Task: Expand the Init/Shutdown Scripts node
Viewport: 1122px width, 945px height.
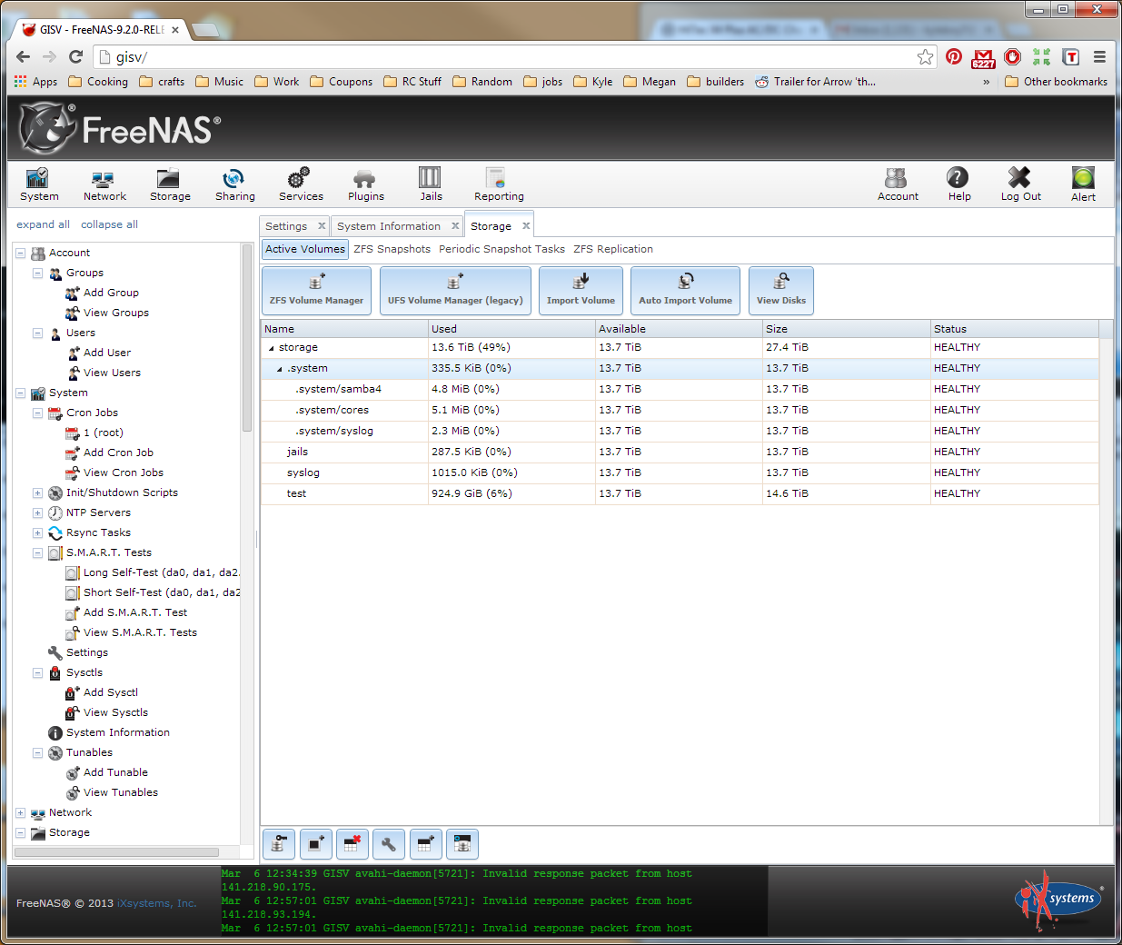Action: pyautogui.click(x=37, y=492)
